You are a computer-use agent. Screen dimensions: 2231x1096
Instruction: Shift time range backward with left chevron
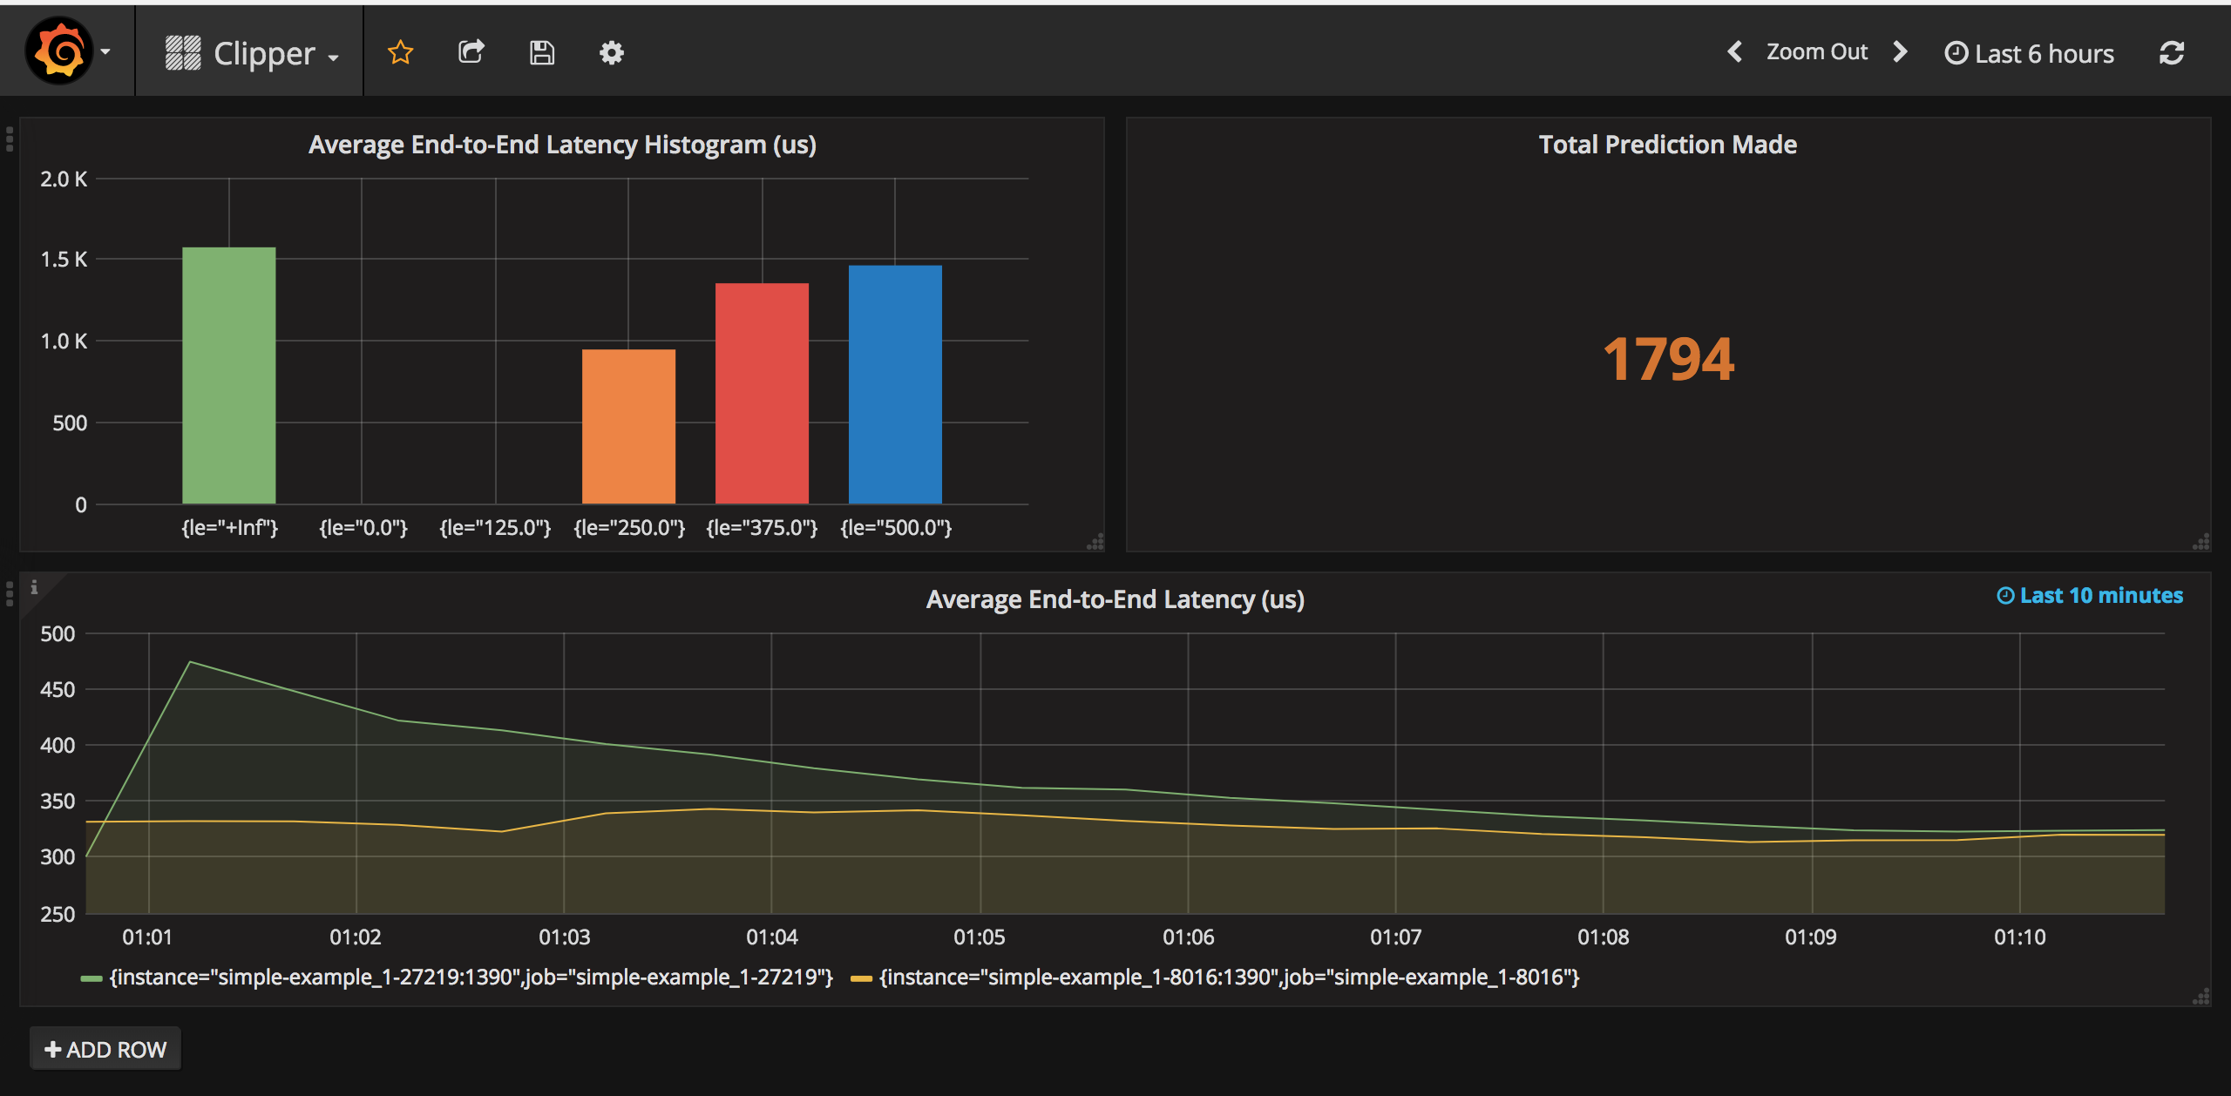1735,52
